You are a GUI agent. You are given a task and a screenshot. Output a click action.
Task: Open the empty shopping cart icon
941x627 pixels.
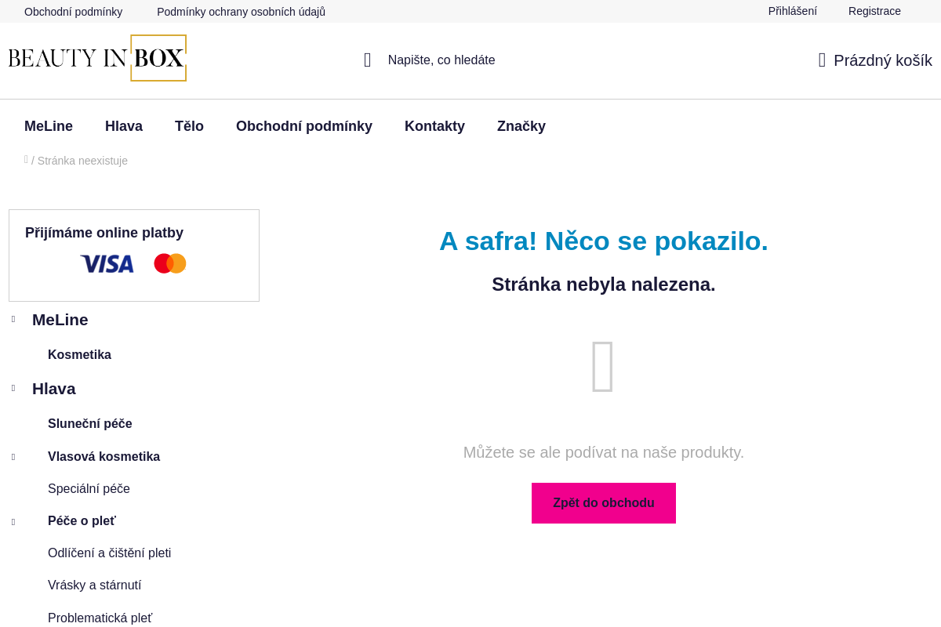pos(822,60)
